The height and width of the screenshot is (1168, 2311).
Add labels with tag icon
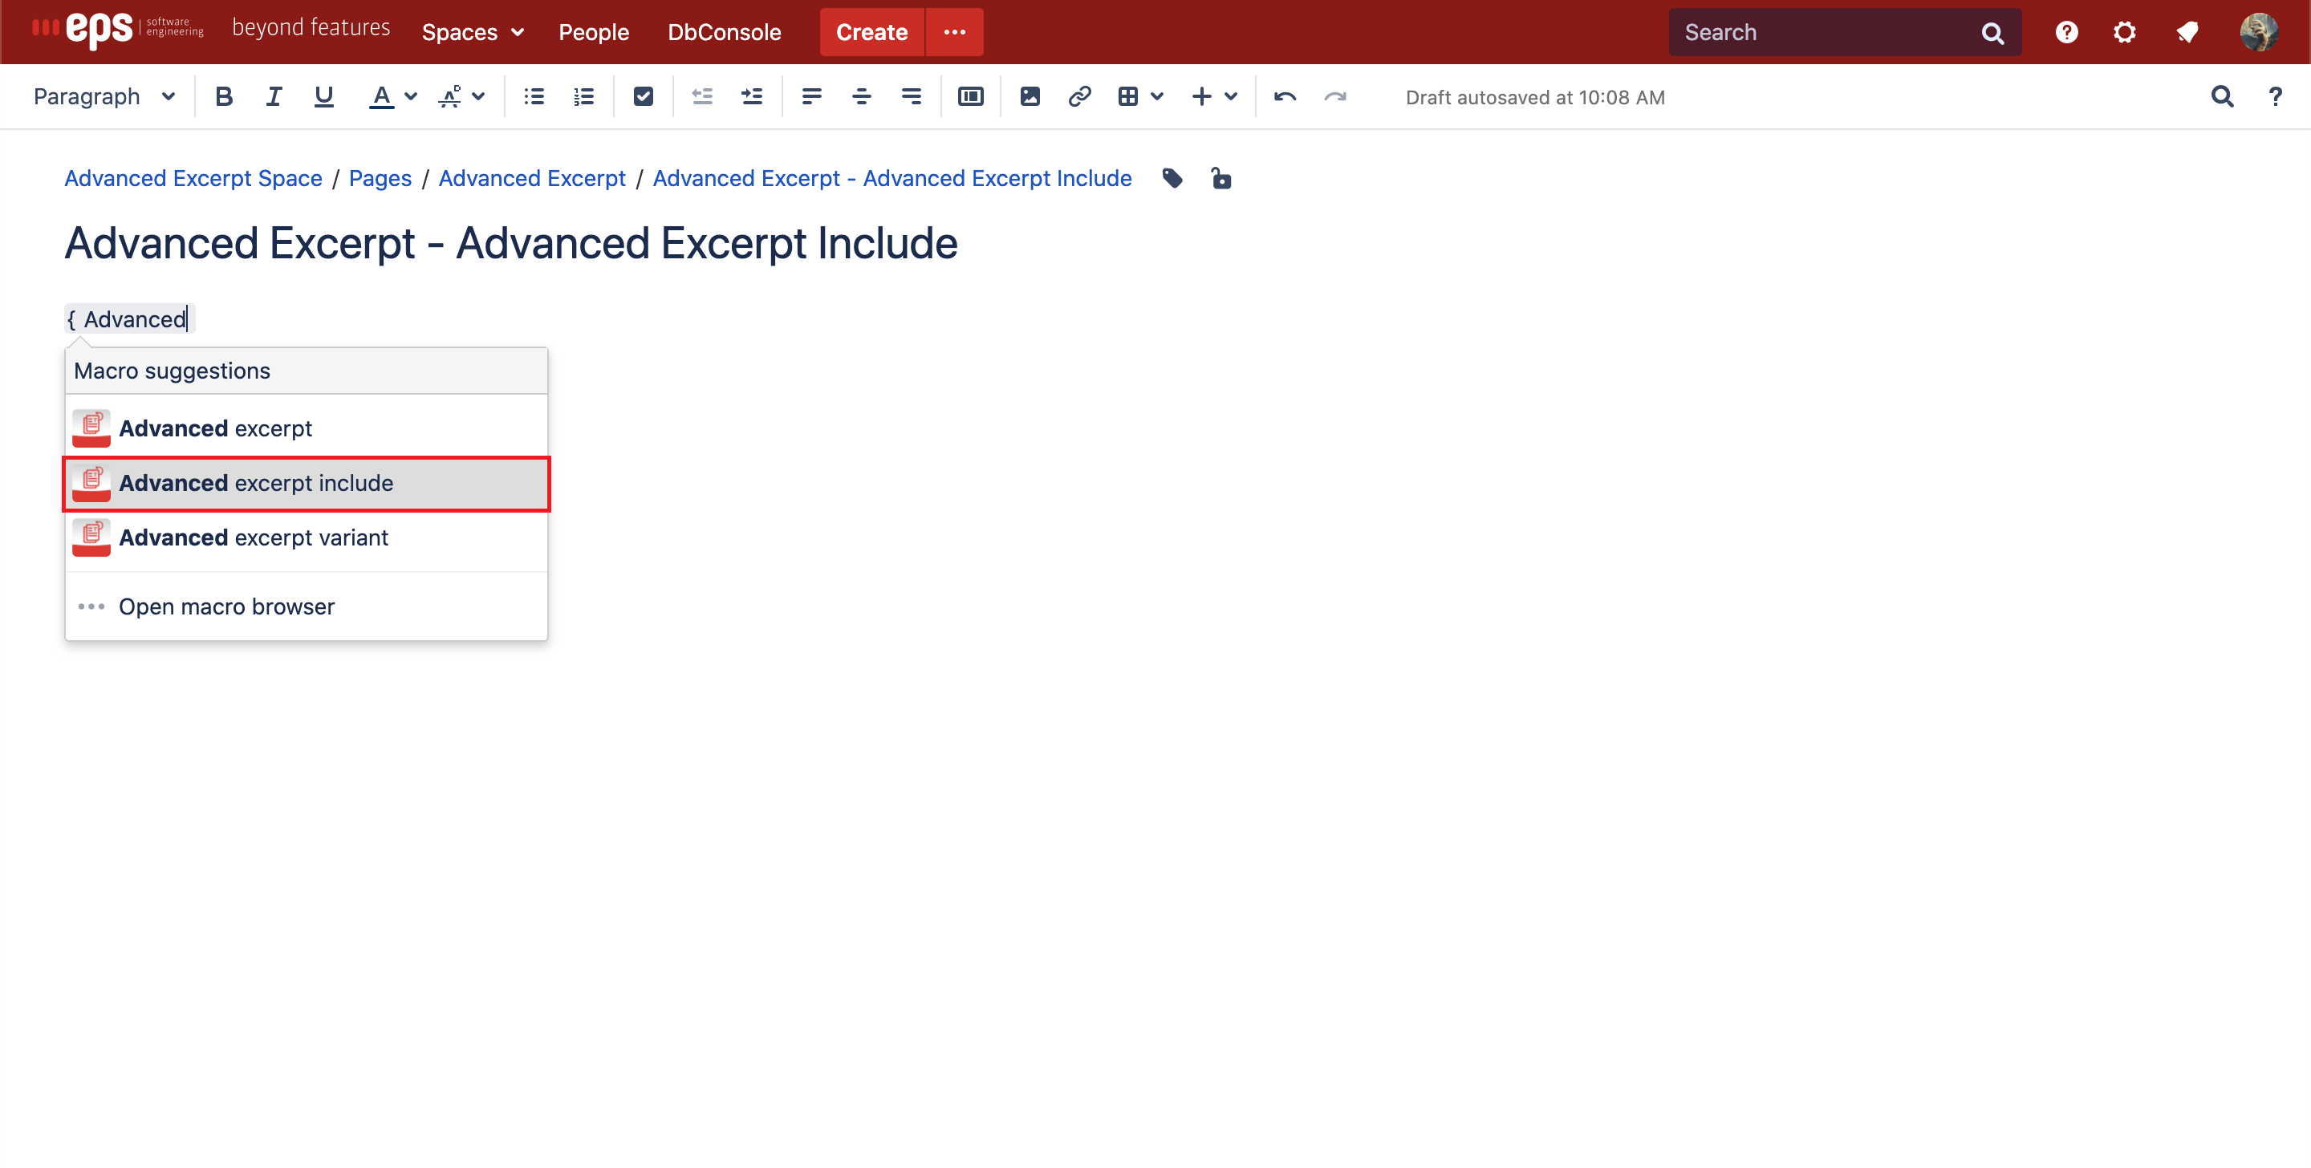click(x=1172, y=179)
